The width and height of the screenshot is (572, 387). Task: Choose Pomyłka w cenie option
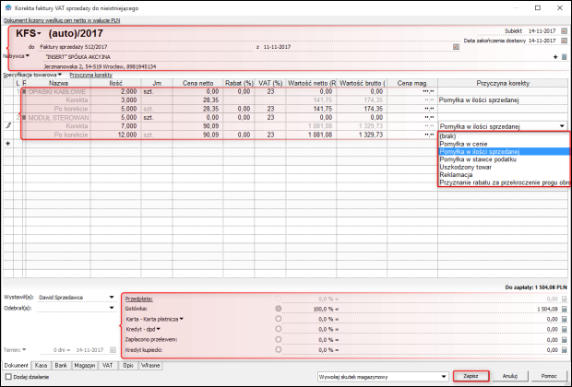(504, 144)
